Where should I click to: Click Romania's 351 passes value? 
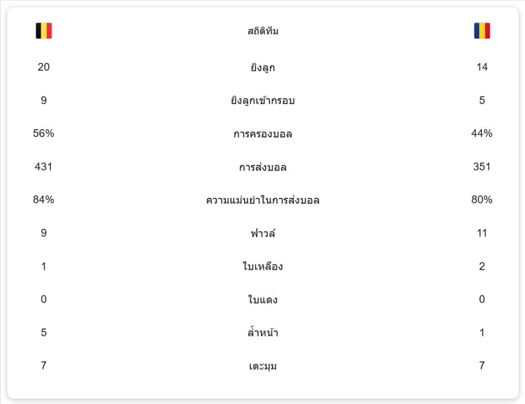point(481,167)
